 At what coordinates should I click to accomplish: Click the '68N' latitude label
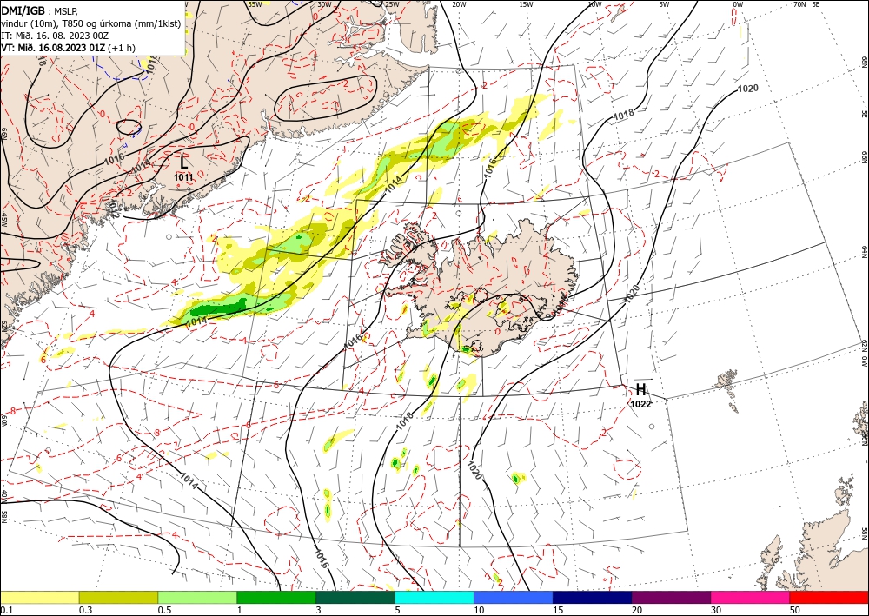tap(864, 62)
